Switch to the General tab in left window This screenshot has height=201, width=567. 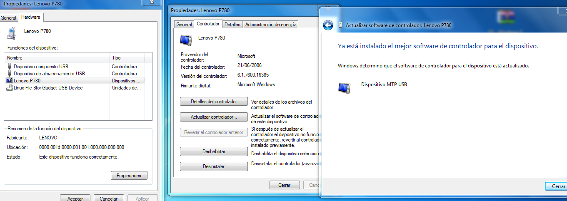pos(8,18)
